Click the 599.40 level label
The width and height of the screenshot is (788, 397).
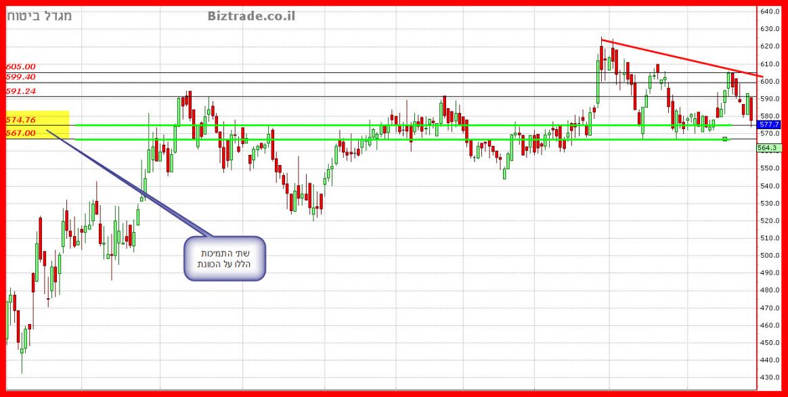[x=21, y=78]
